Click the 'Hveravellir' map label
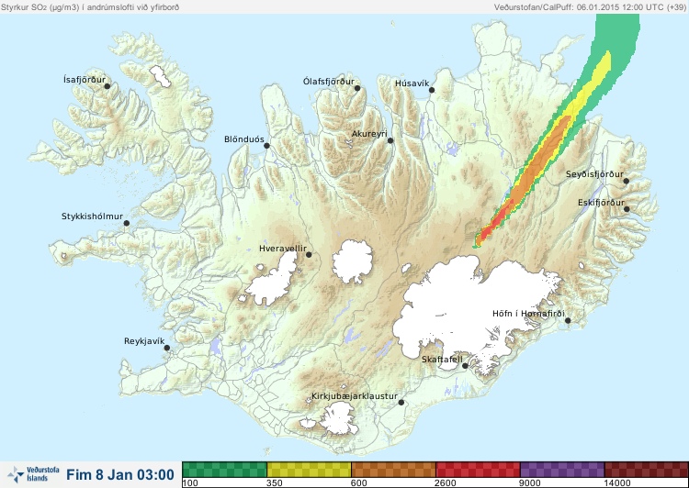 [x=283, y=249]
